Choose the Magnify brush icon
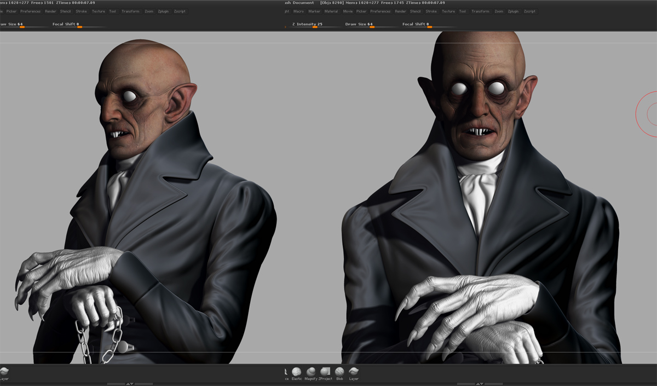Viewport: 657px width, 386px height. [x=311, y=373]
